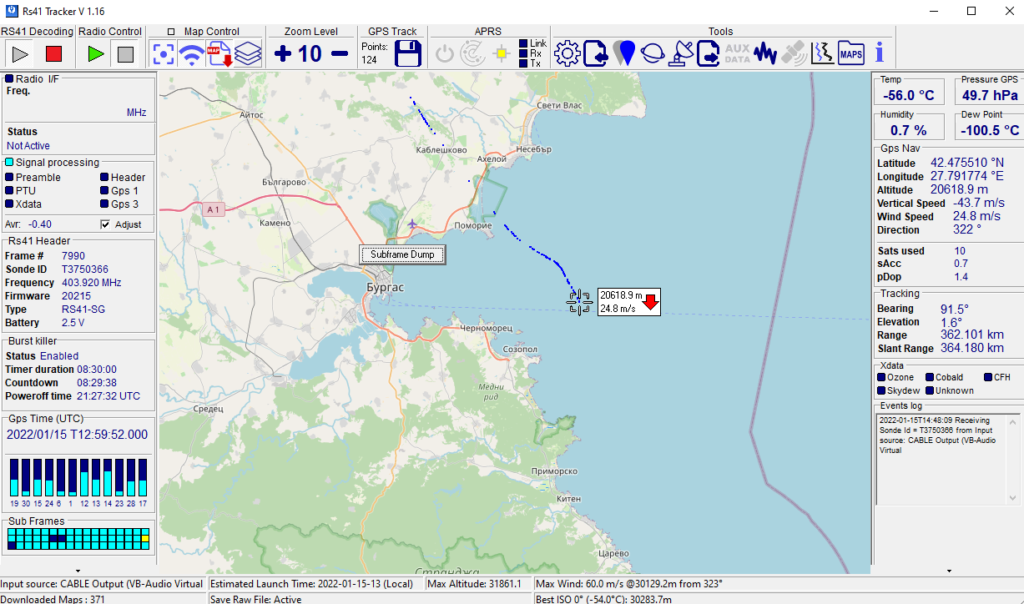Image resolution: width=1024 pixels, height=604 pixels.
Task: Toggle the Unknown Xdata indicator
Action: [930, 390]
